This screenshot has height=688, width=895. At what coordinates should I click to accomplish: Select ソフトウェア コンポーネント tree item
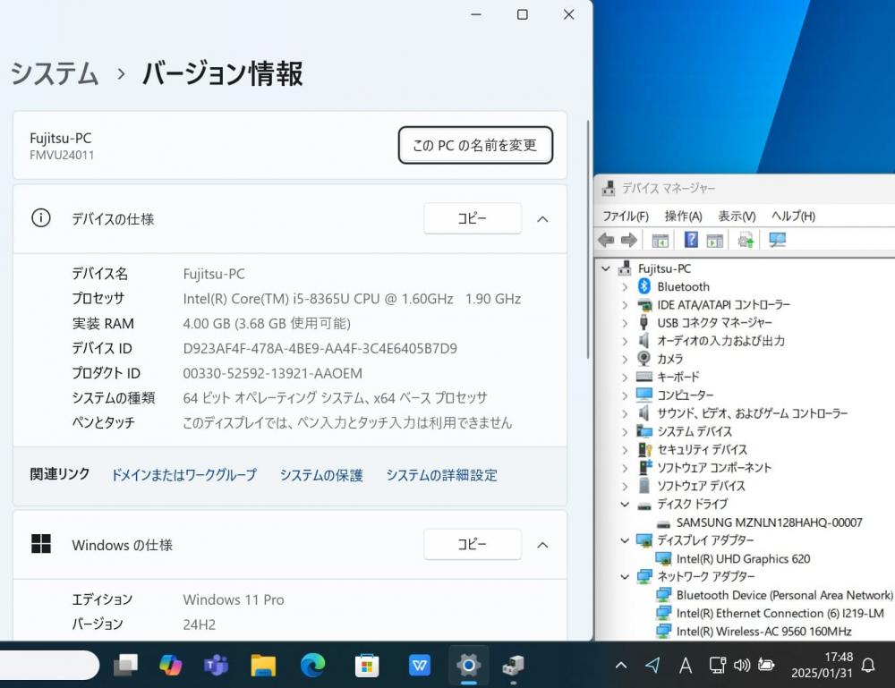coord(714,468)
